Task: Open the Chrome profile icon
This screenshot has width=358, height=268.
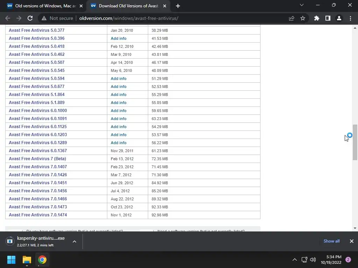Action: (x=339, y=18)
